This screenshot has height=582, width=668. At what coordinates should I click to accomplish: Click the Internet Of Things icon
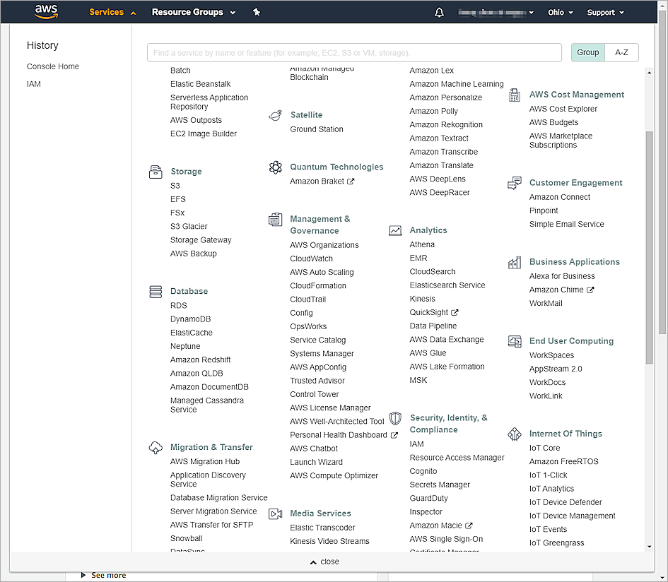(x=515, y=434)
